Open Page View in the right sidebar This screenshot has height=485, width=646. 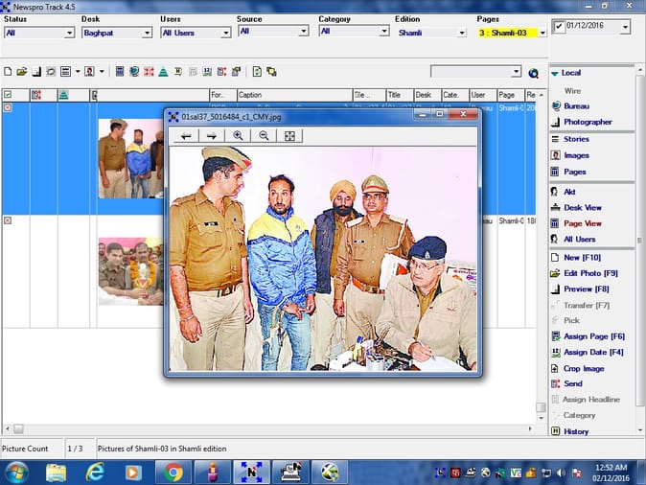pyautogui.click(x=582, y=223)
